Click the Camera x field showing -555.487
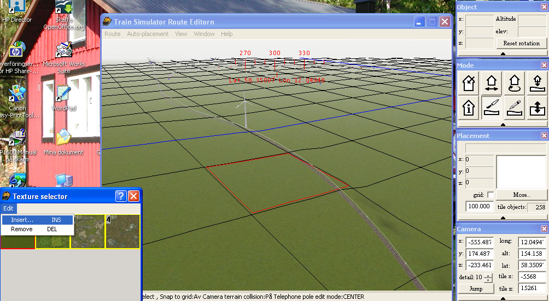Screen dimensions: 549x301 coord(480,242)
